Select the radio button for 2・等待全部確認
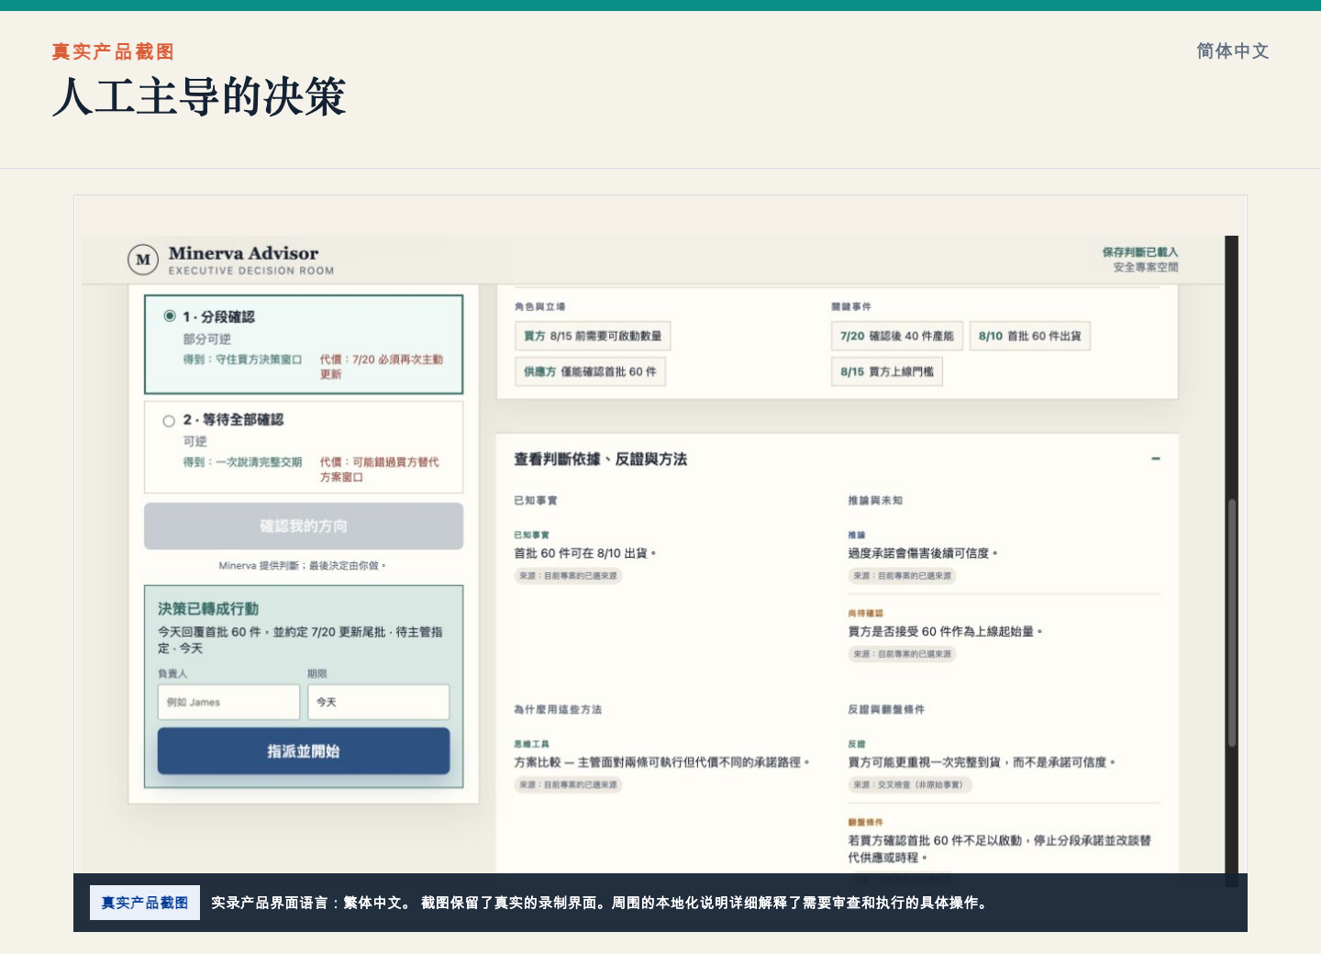The image size is (1321, 954). 169,421
